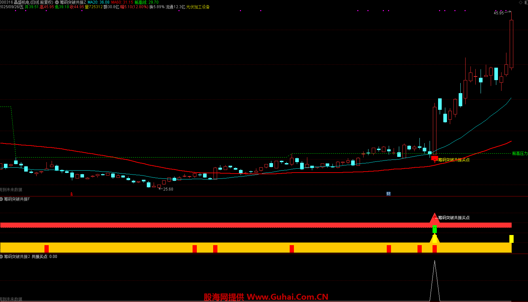
Task: Click the diamond icon in the top-right corner
Action: click(521, 2)
